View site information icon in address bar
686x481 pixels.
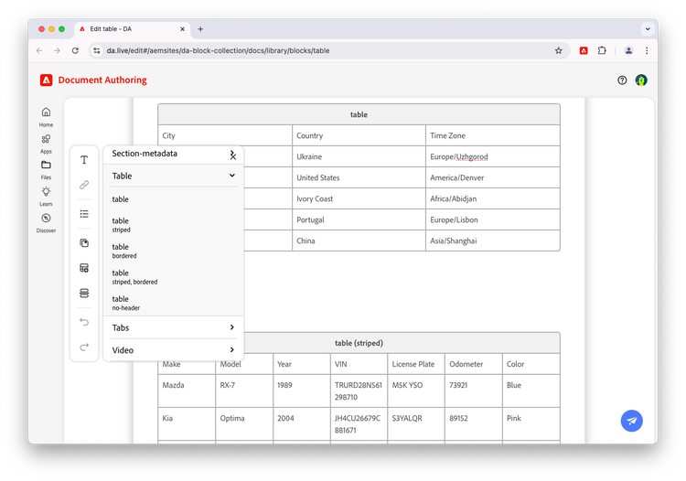click(x=97, y=50)
